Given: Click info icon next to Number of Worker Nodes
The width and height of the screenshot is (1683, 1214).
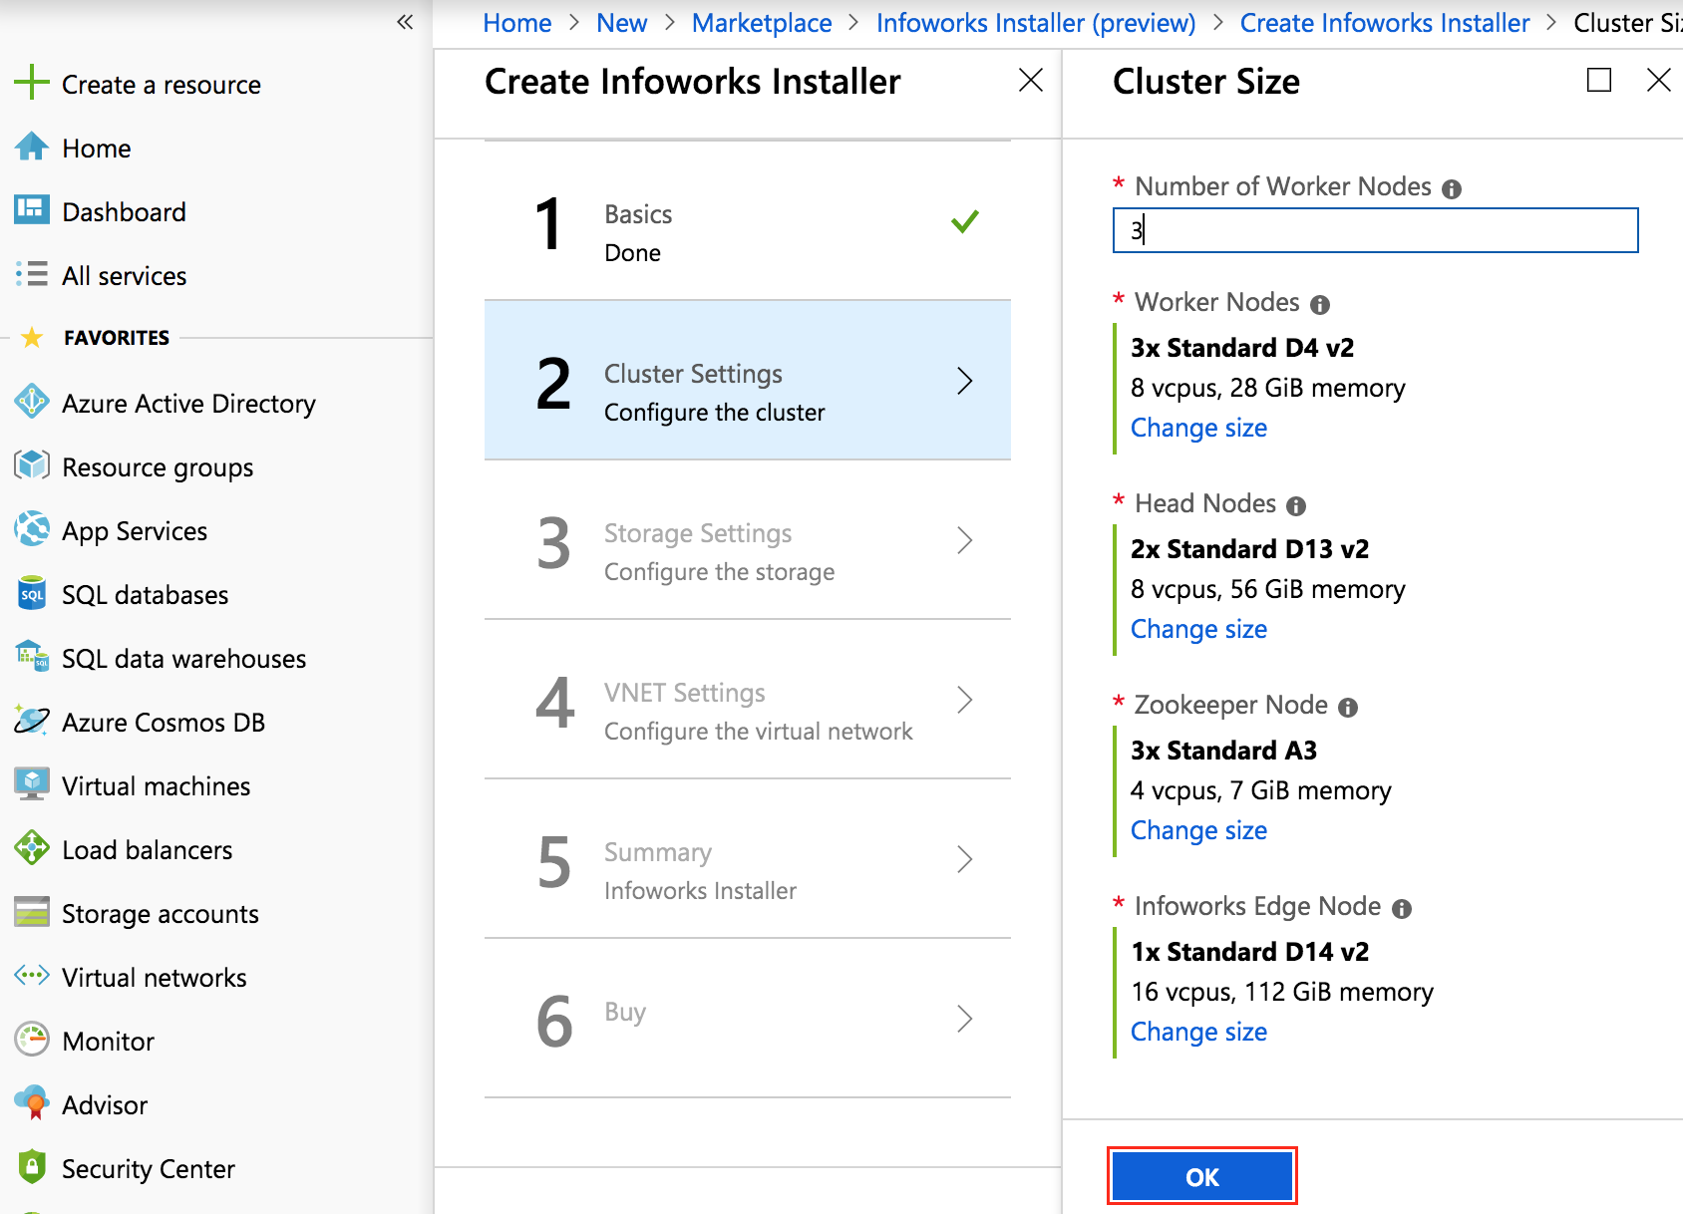Looking at the screenshot, I should click(1452, 189).
